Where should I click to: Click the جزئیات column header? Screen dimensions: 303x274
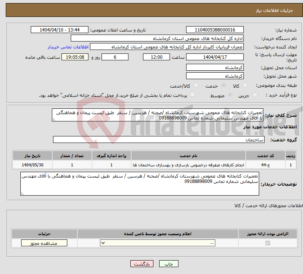tap(44, 234)
